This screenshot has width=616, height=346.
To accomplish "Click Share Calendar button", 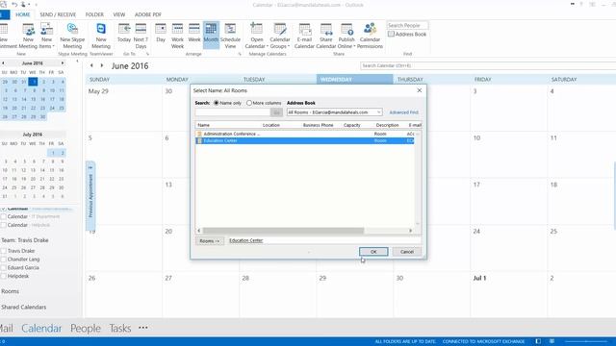I will pos(325,36).
